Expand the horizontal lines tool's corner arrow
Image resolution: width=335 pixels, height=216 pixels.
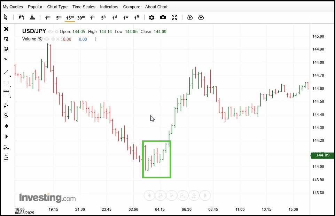tap(10, 97)
